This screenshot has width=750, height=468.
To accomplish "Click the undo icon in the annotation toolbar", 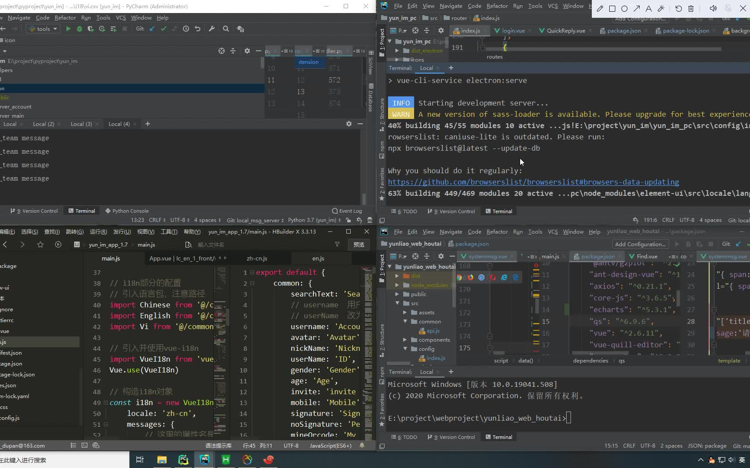I will [678, 8].
